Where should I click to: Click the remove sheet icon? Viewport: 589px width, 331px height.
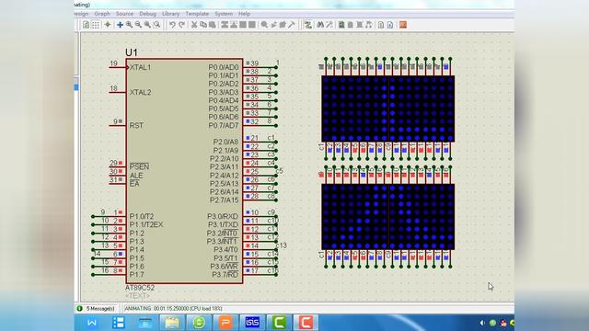[360, 25]
